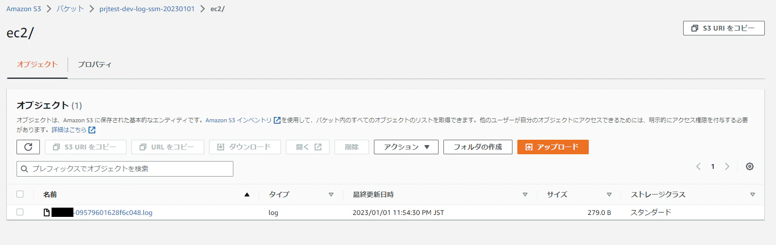Click the 2023/01/01 11:54:30 PM JST cell
This screenshot has height=245, width=776.
tap(398, 212)
